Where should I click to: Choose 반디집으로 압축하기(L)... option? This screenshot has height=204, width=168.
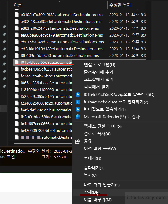tap(106, 109)
